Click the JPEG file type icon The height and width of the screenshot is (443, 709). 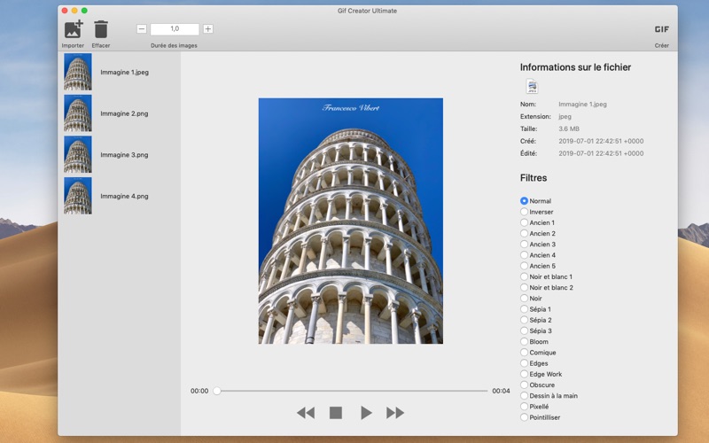click(533, 86)
